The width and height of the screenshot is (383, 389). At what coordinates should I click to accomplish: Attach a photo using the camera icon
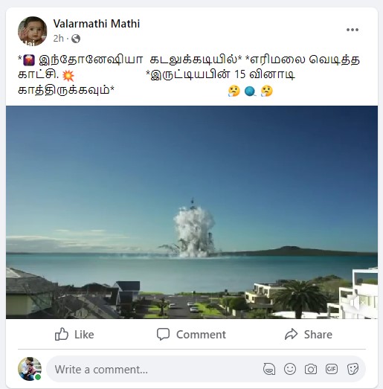point(311,369)
